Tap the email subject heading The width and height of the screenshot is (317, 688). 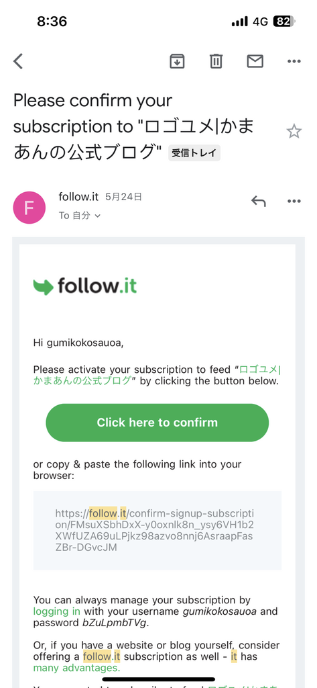click(133, 126)
